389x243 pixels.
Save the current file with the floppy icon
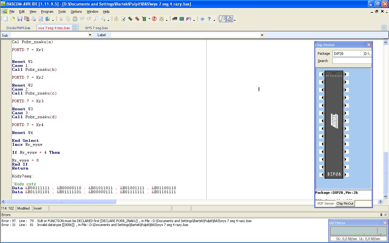(20, 19)
